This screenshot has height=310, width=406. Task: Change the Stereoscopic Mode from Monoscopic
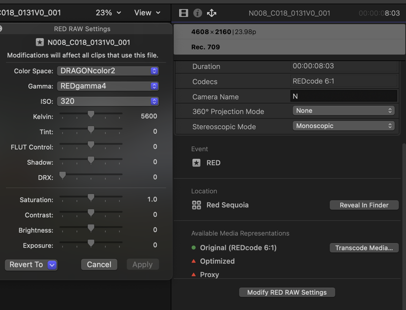pyautogui.click(x=344, y=126)
